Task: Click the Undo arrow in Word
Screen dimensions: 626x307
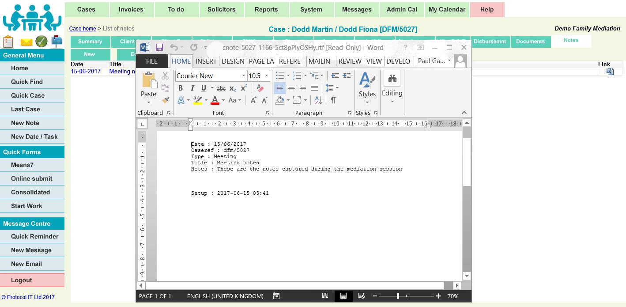Action: (x=174, y=47)
